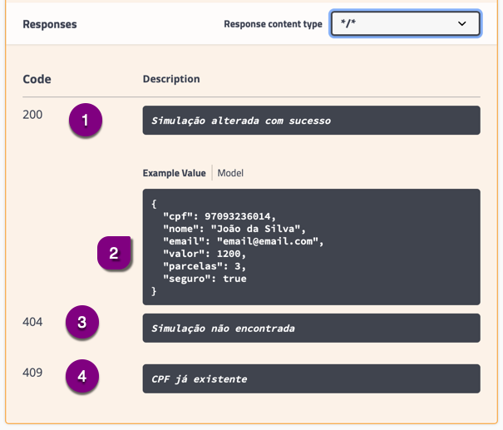
Task: Click 'Simulação não encontrada' description
Action: click(312, 328)
